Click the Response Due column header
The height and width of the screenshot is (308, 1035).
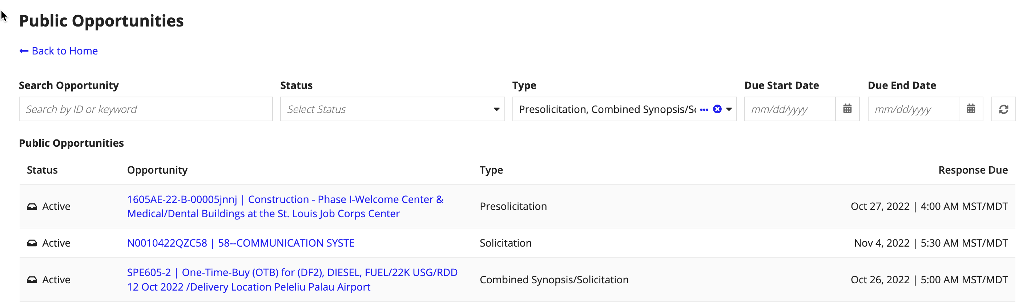[973, 170]
